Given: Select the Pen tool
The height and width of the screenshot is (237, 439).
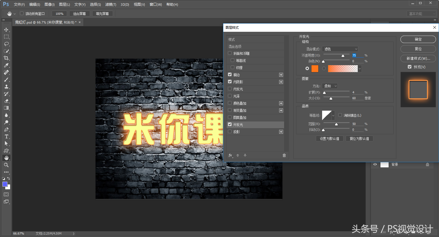Looking at the screenshot, I should point(6,129).
